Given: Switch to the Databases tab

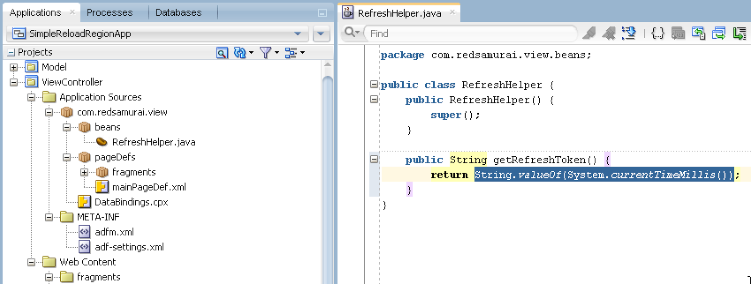Looking at the screenshot, I should 178,13.
